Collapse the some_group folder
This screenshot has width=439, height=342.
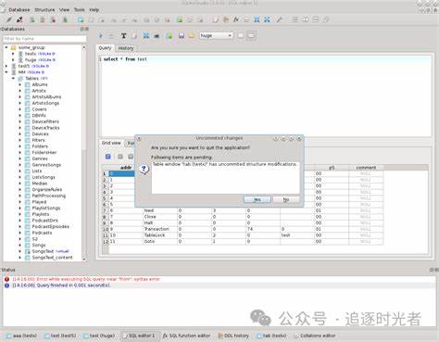[x=6, y=47]
